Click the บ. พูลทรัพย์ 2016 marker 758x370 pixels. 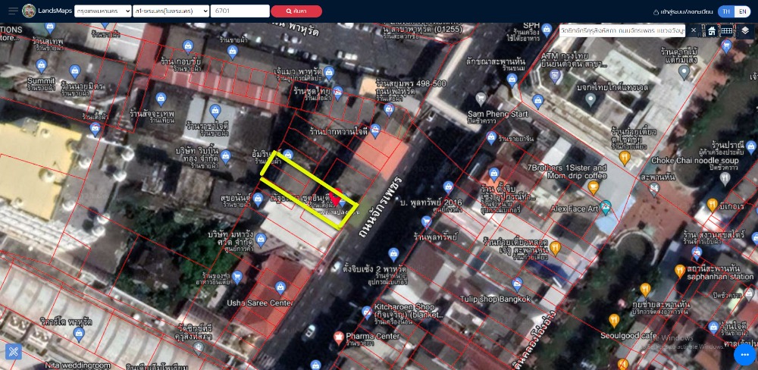pos(449,187)
